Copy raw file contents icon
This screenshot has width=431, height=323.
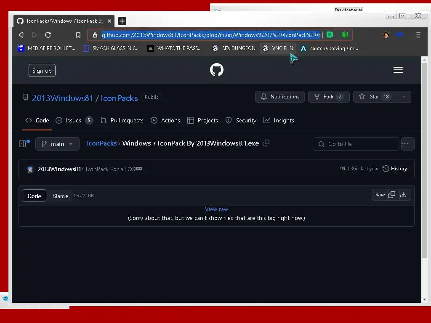point(392,195)
